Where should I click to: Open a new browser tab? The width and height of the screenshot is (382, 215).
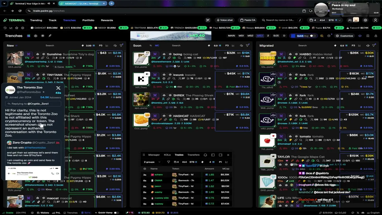111,3
